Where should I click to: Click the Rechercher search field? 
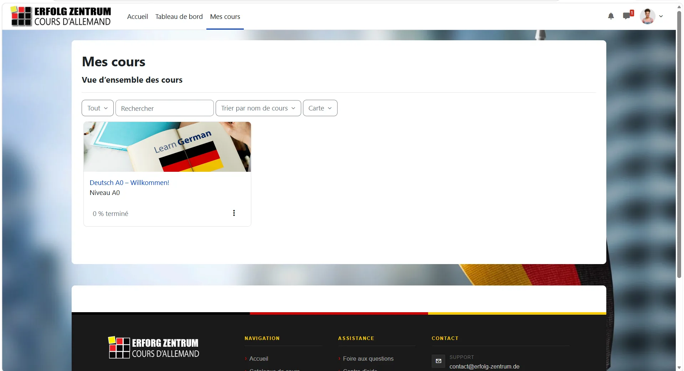tap(164, 108)
